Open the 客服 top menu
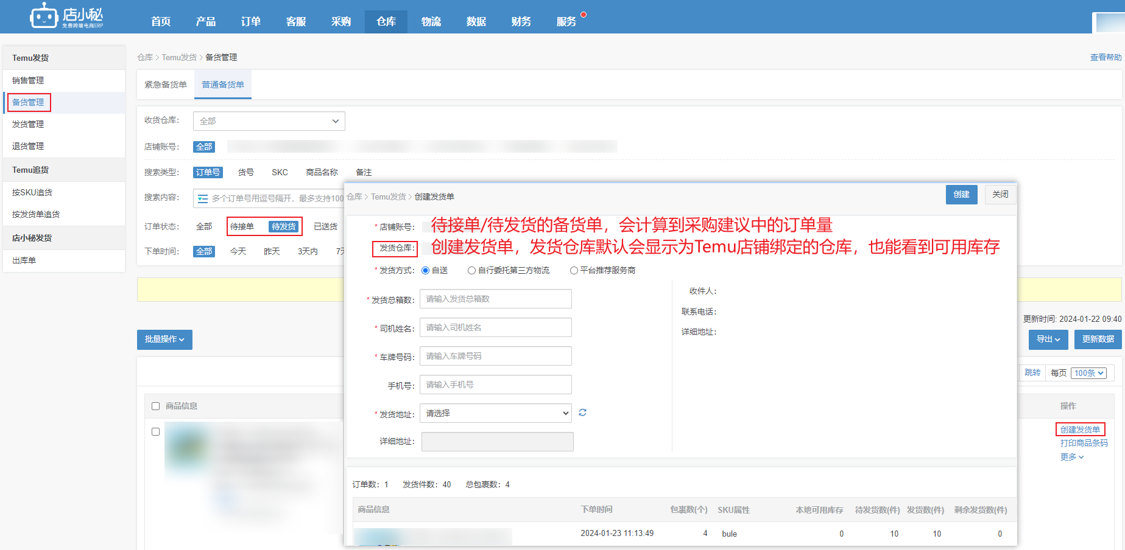 point(296,21)
